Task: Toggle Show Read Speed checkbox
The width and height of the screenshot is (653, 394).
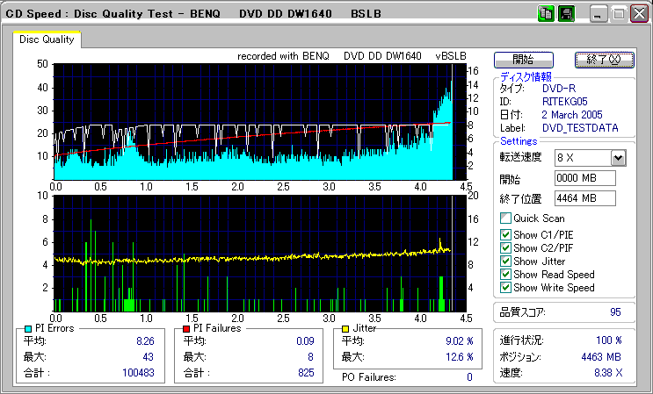Action: pyautogui.click(x=505, y=275)
